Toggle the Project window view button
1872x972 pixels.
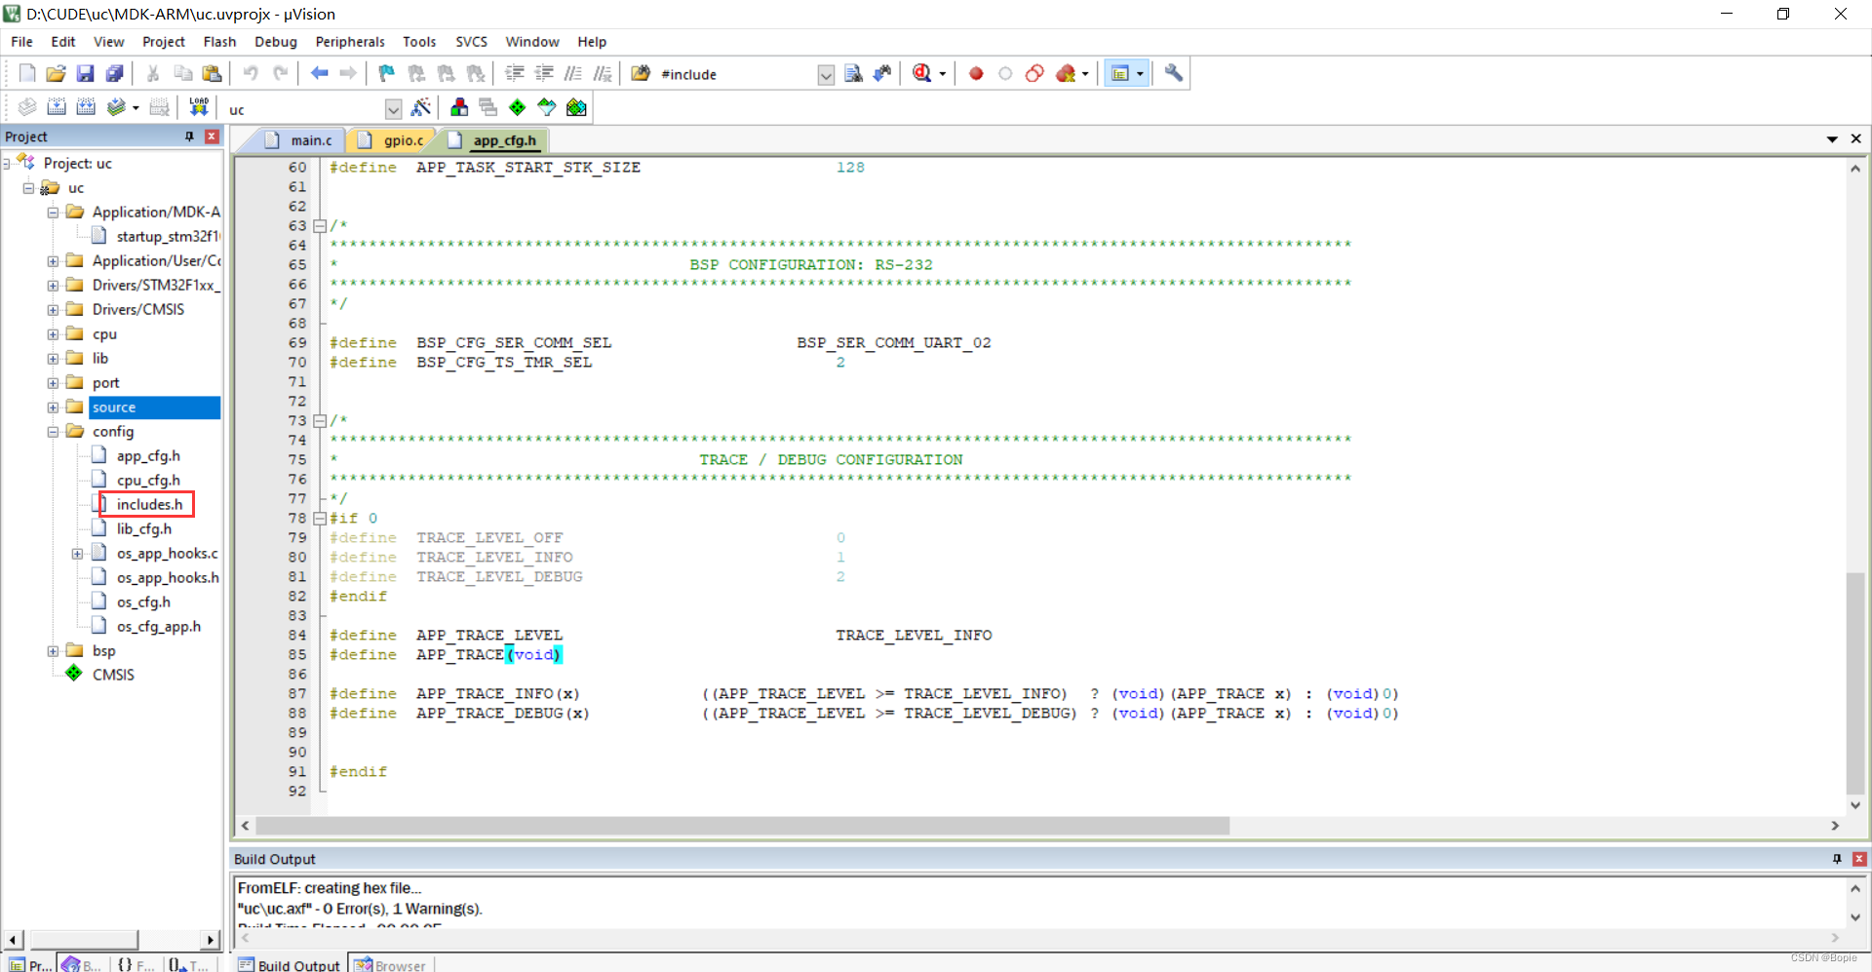tap(1120, 73)
